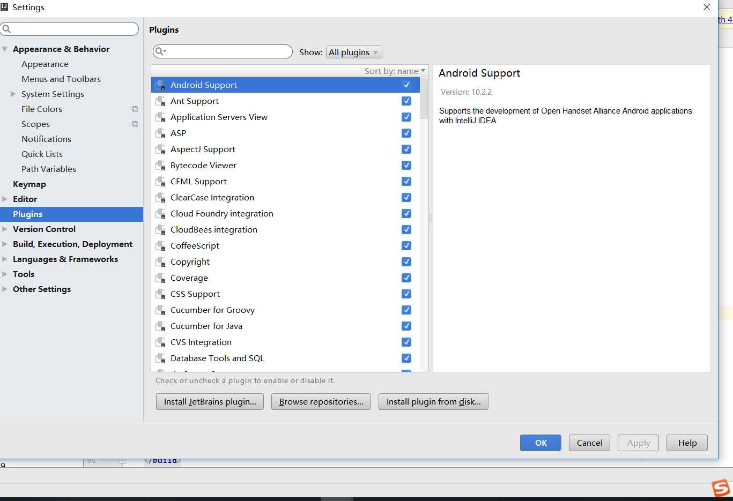
Task: Click the splitter handle between list and details
Action: [x=431, y=218]
